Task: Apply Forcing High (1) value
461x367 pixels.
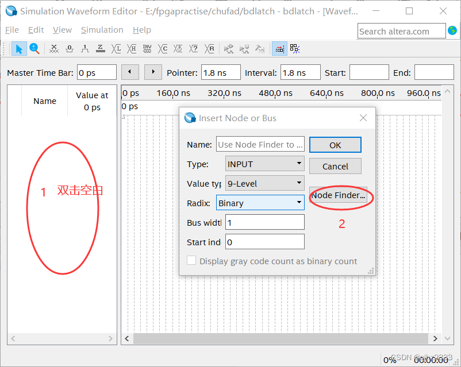Action: click(85, 49)
